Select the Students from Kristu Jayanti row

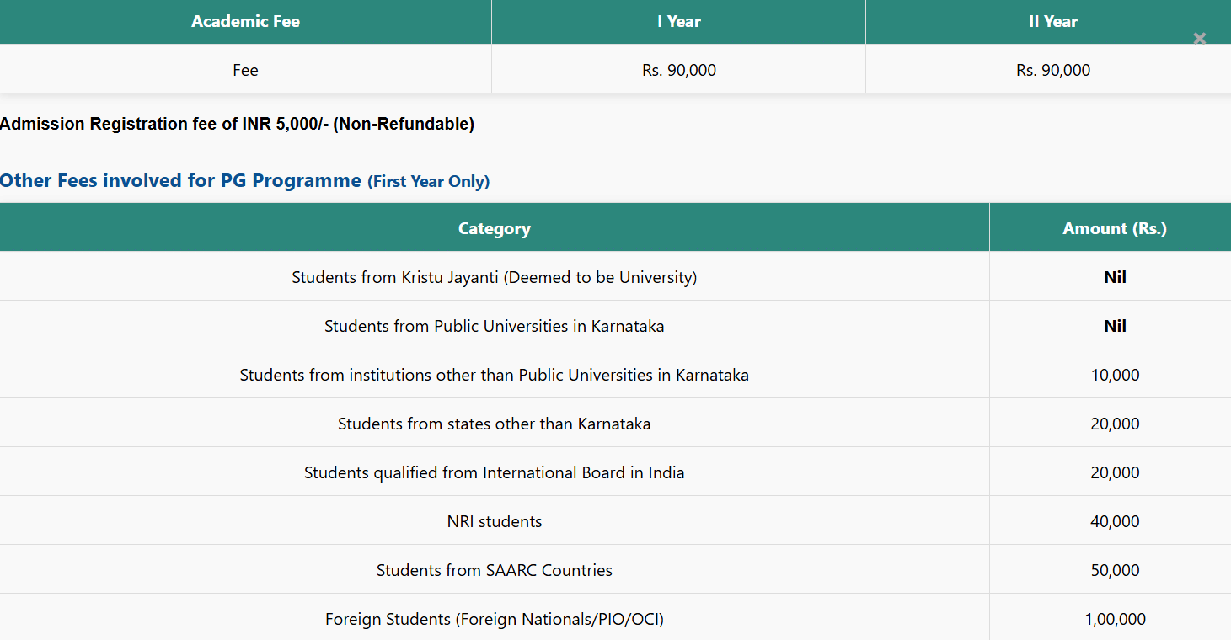point(494,277)
